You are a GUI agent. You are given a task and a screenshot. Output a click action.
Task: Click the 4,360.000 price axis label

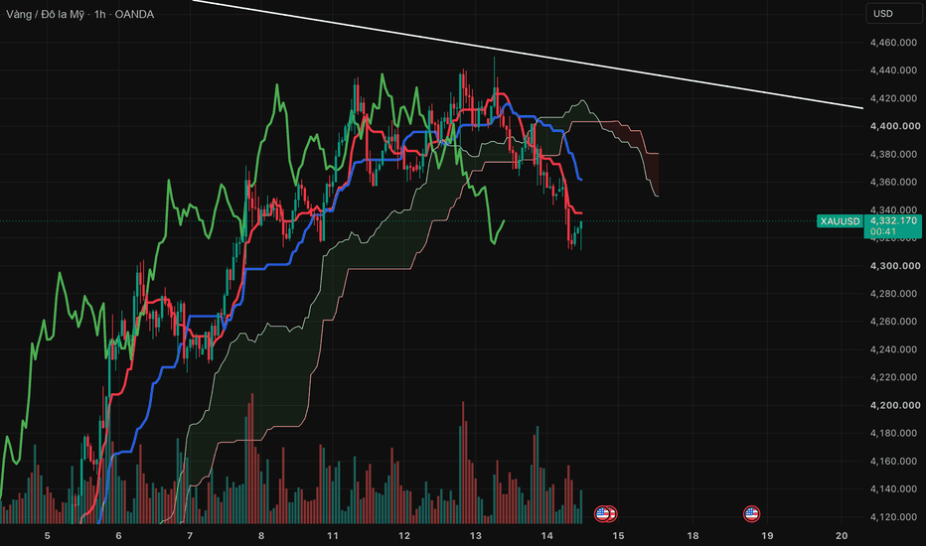click(x=893, y=182)
